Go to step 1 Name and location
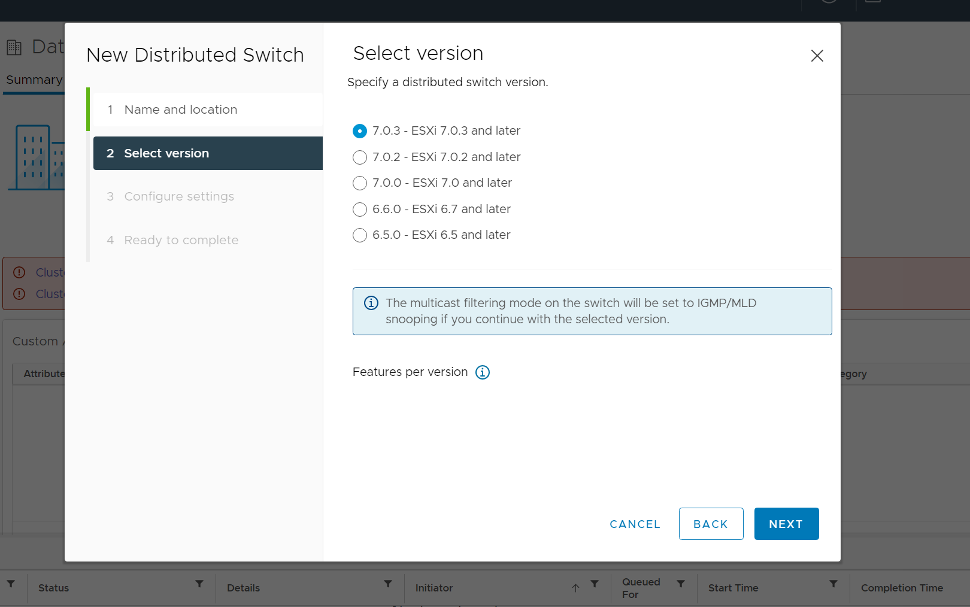 [208, 110]
